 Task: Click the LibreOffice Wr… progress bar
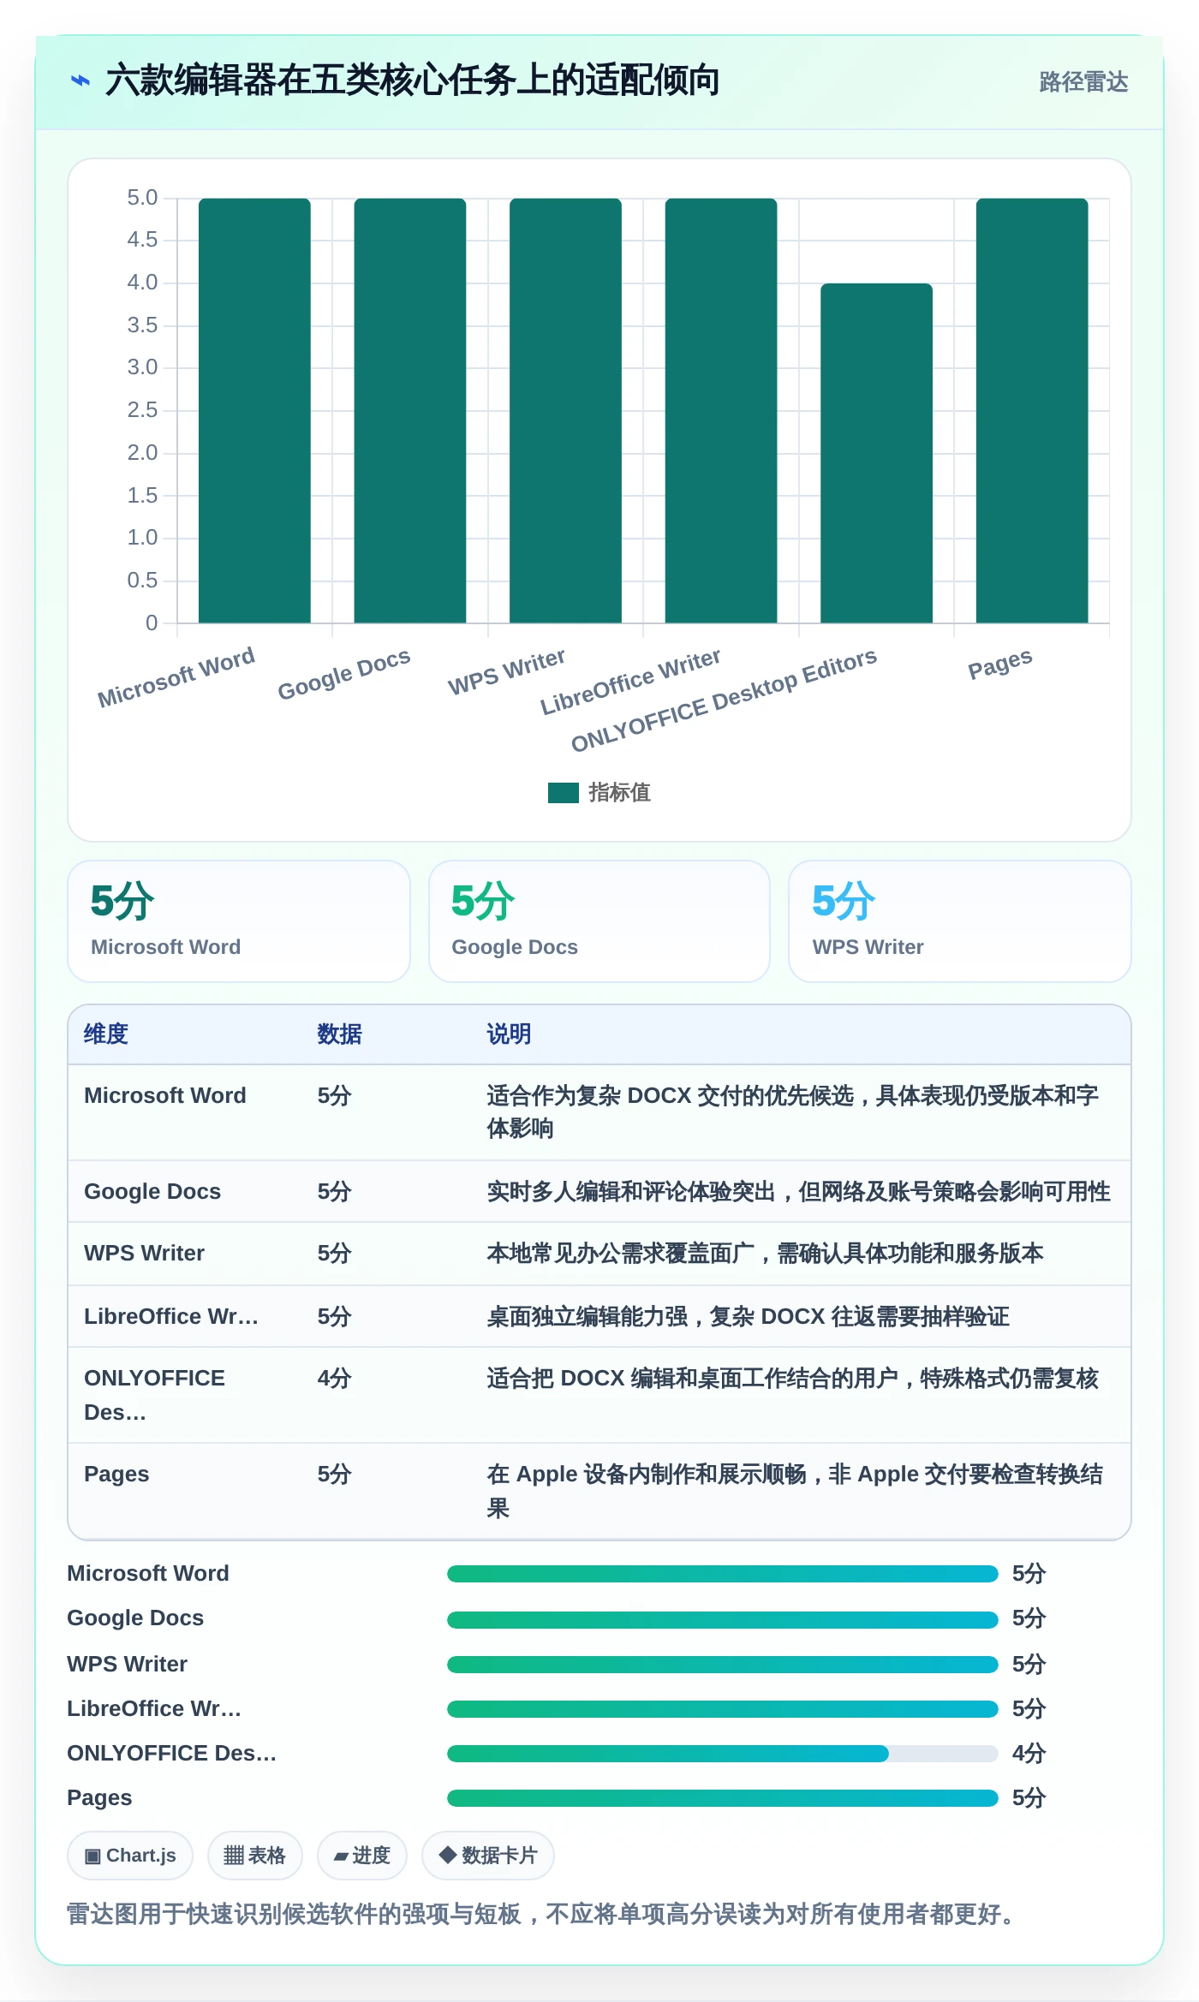point(723,1709)
